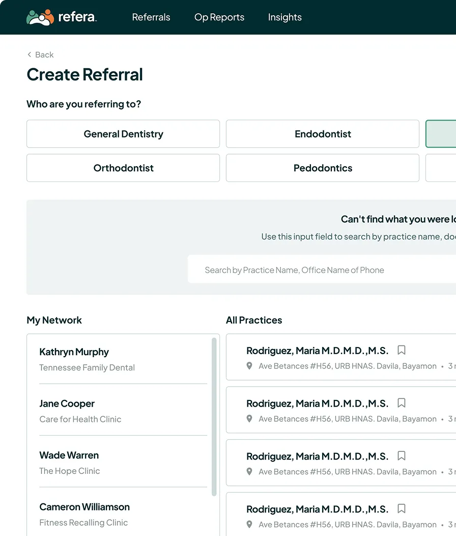456x536 pixels.
Task: Click the refera logo icon
Action: (x=40, y=17)
